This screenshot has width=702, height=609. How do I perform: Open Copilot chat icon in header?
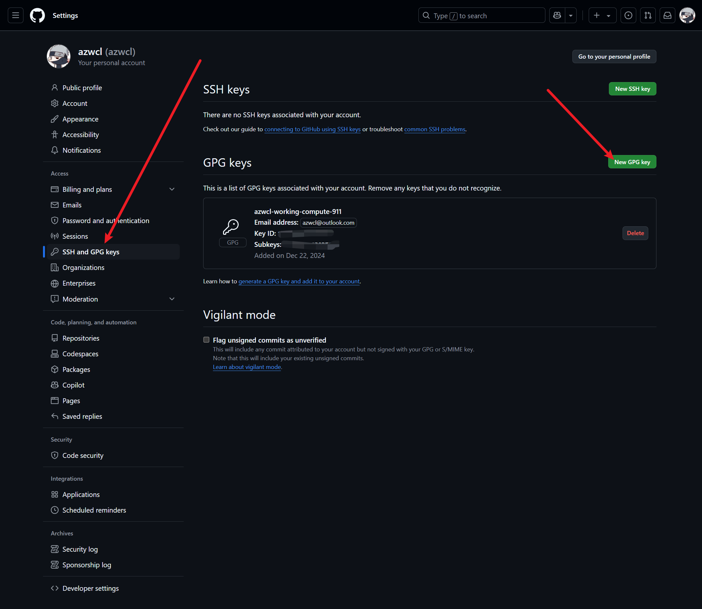pyautogui.click(x=557, y=15)
